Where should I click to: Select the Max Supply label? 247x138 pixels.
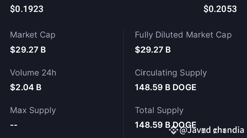[33, 110]
